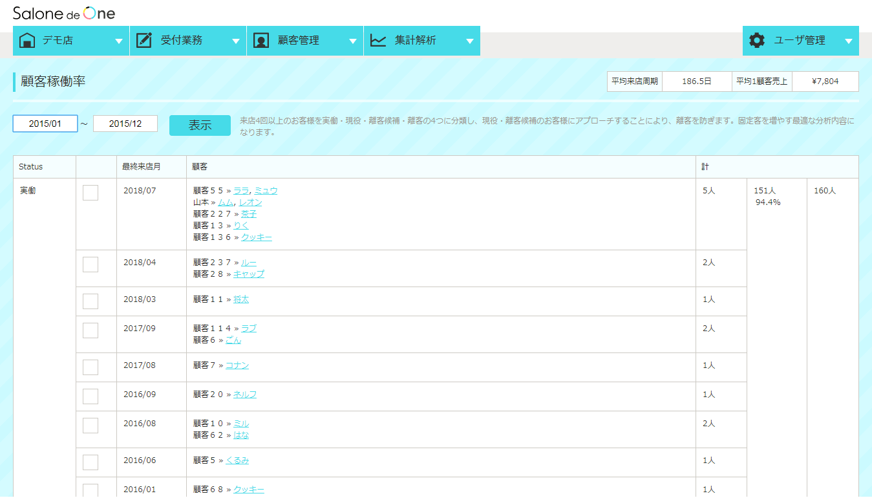
Task: Click the store house icon
Action: tap(27, 40)
